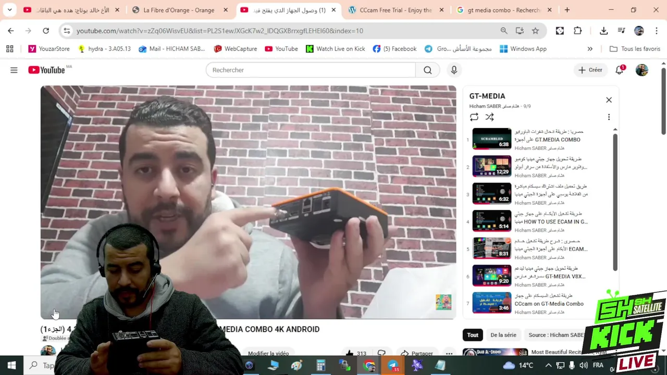This screenshot has width=667, height=375.
Task: Open the YouTube guide hamburger menu
Action: tap(14, 70)
